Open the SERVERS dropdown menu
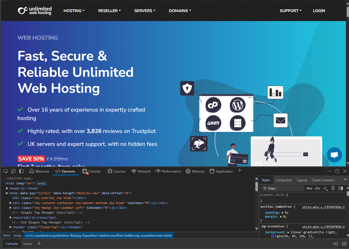Viewport: 349px width, 249px height. point(145,11)
